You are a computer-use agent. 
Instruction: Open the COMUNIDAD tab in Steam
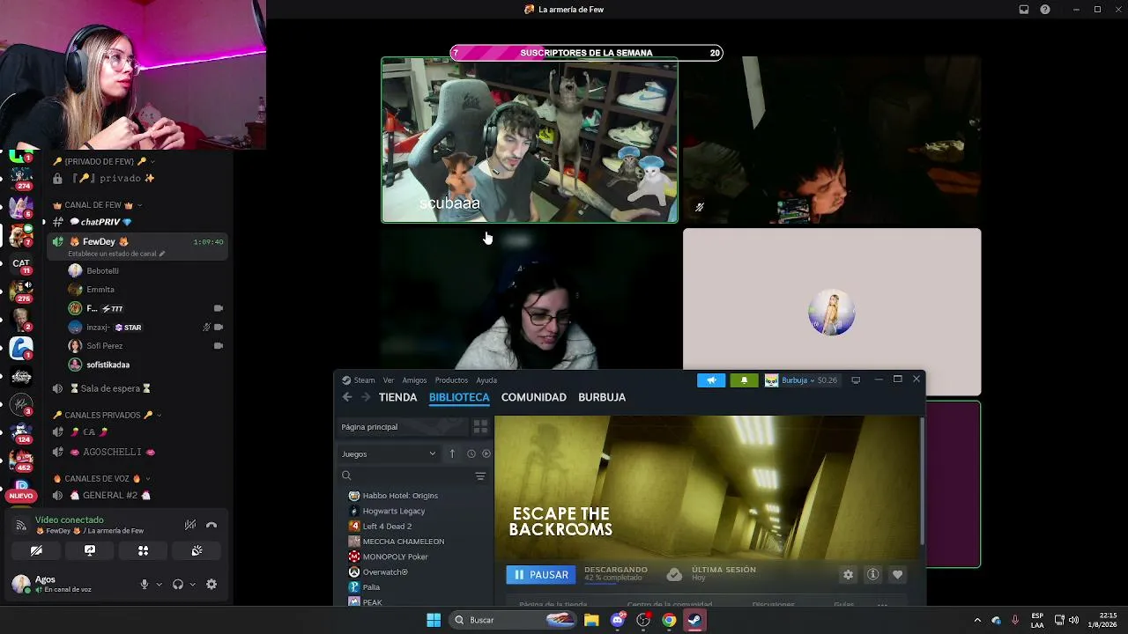(x=533, y=397)
